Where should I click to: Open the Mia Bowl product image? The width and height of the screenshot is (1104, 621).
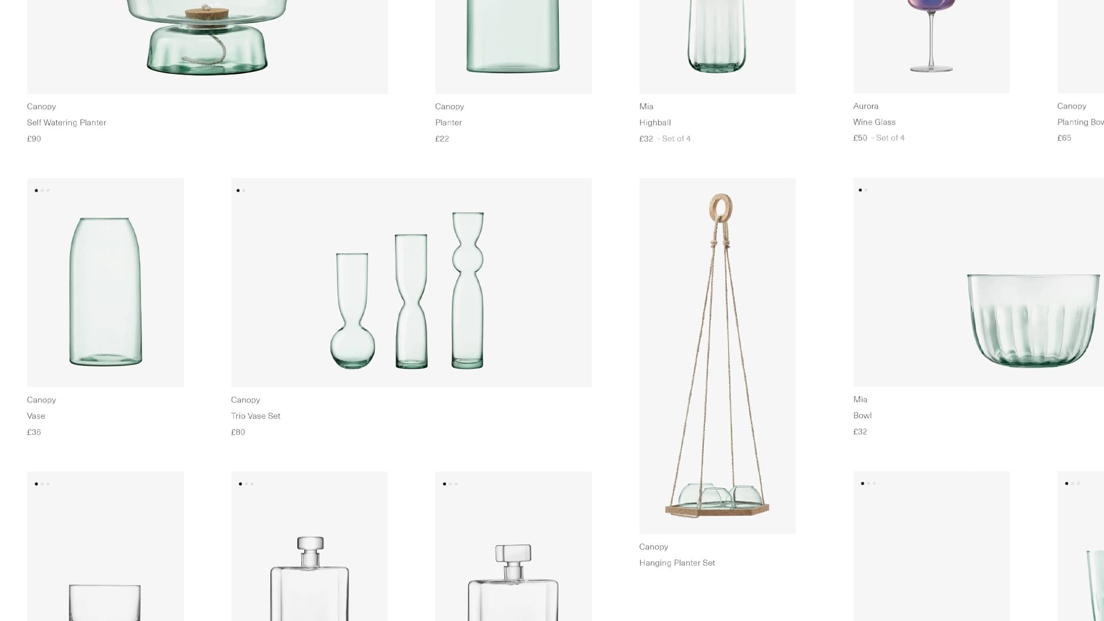pos(979,282)
